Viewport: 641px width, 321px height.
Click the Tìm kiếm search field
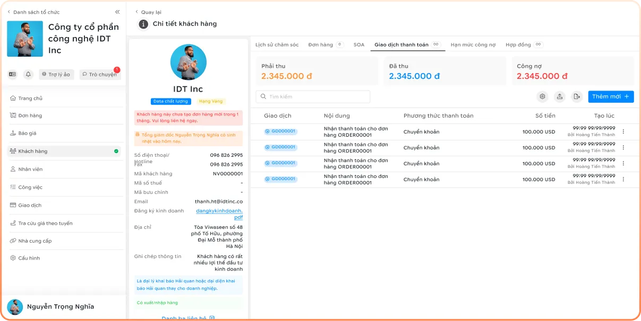point(313,97)
